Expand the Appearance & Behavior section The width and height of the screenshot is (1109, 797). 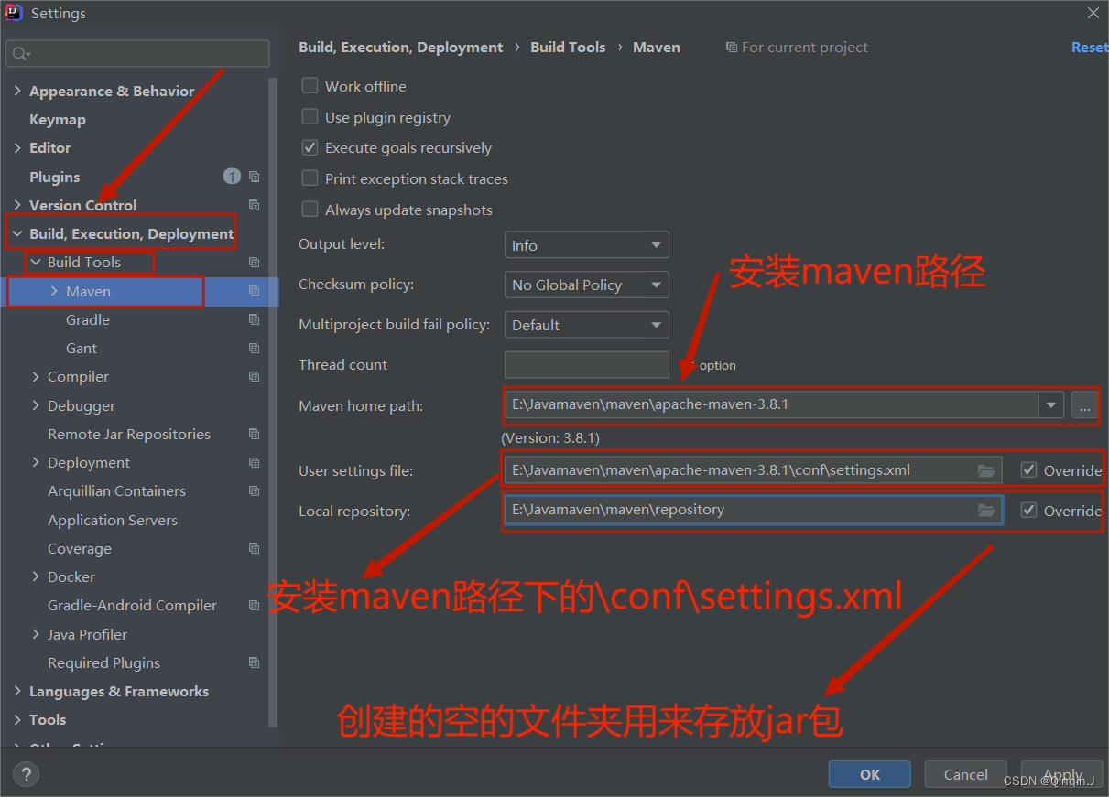(x=17, y=91)
